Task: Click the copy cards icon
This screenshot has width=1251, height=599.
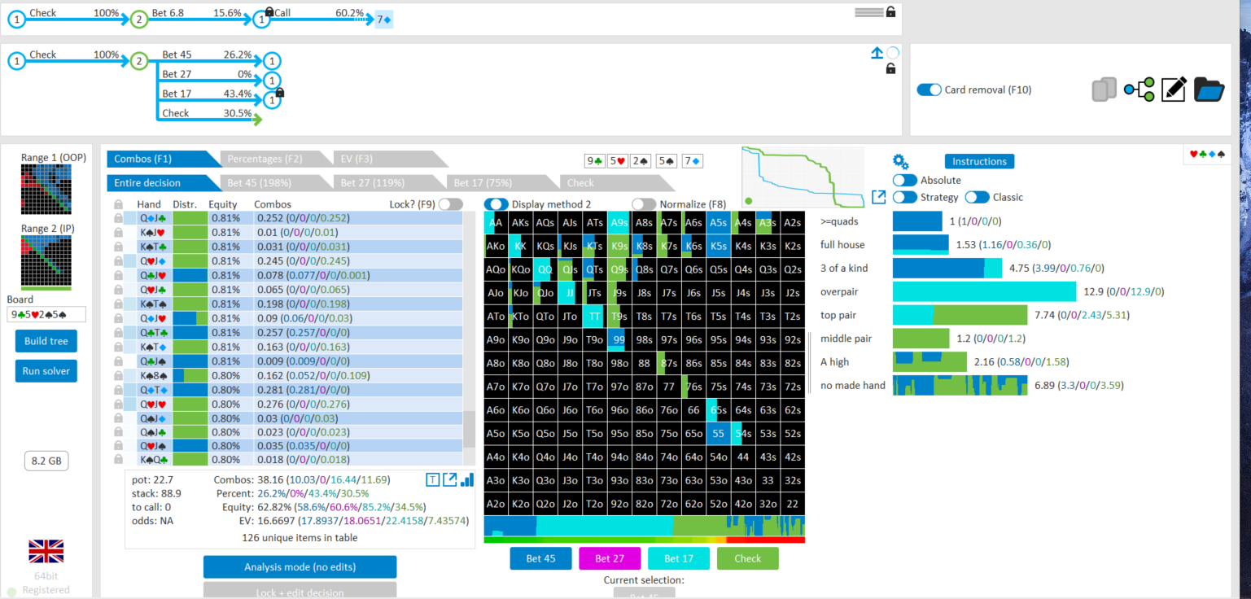Action: tap(1104, 90)
